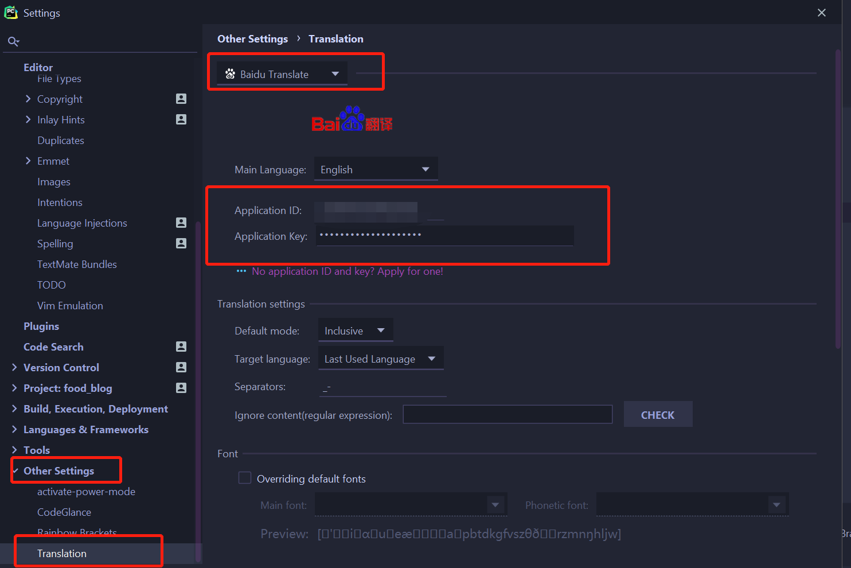
Task: Click the profile icon beside Code Search
Action: pyautogui.click(x=181, y=347)
